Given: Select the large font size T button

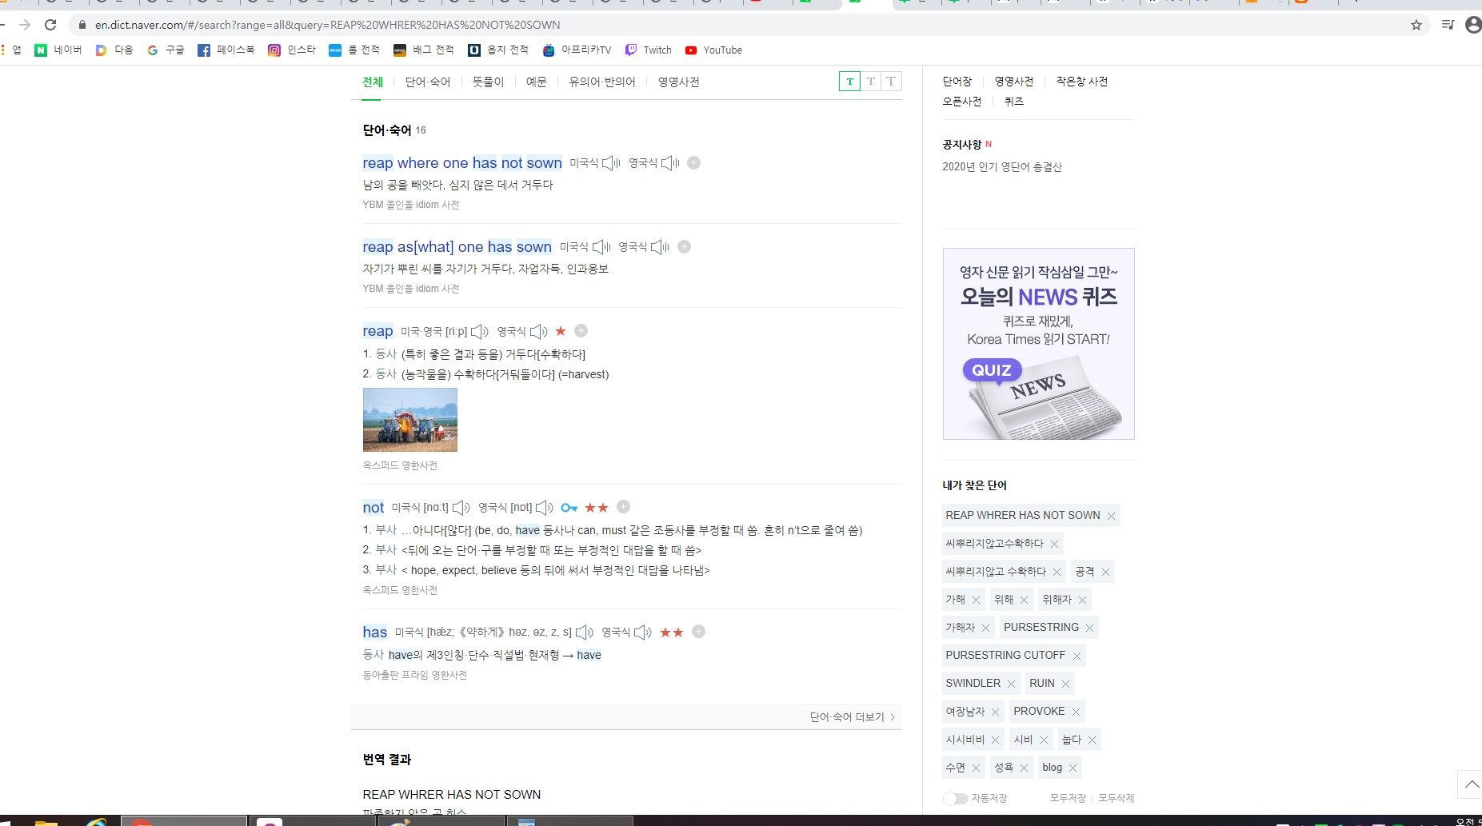Looking at the screenshot, I should (x=891, y=82).
